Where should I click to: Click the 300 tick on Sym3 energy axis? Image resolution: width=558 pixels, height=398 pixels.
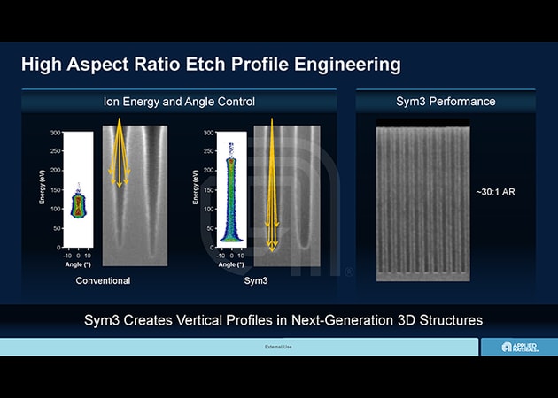[208, 133]
